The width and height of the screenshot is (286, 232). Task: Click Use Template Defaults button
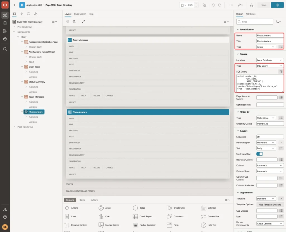[270, 205]
